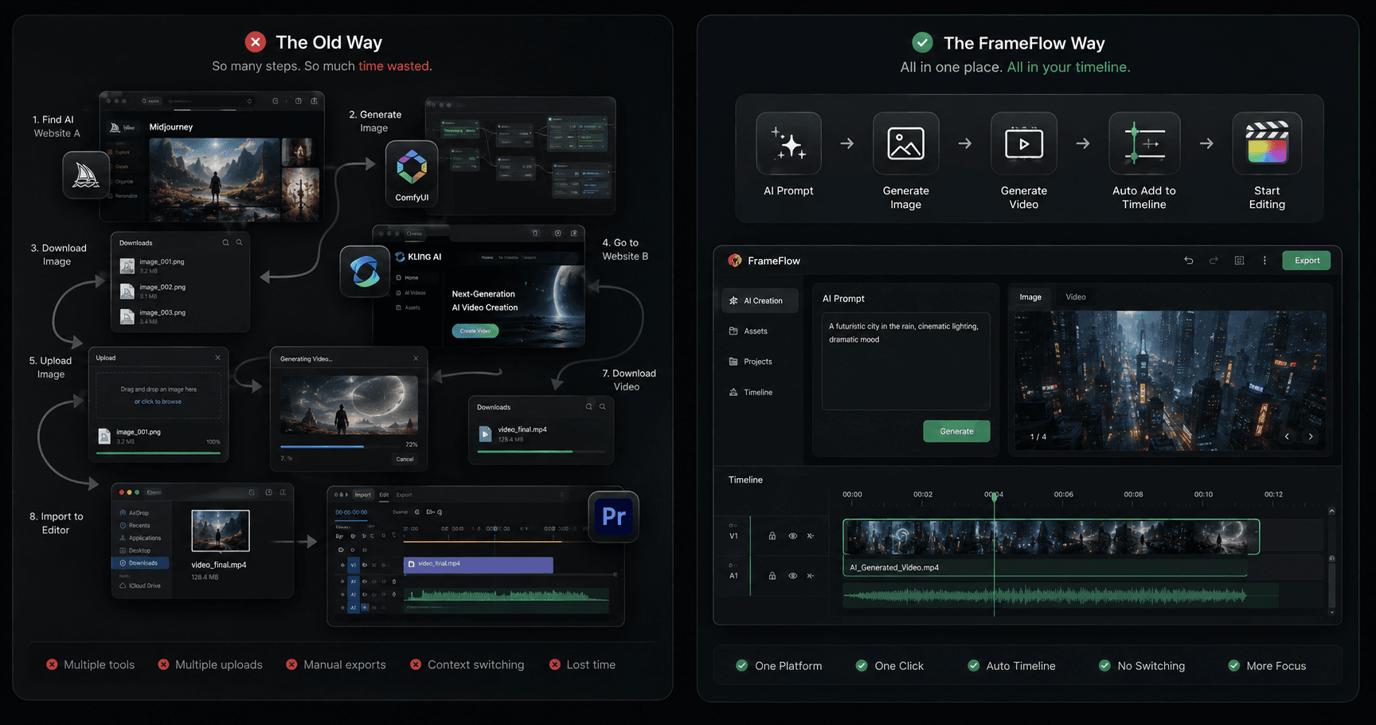
Task: Switch to the Video preview tab
Action: [x=1076, y=297]
